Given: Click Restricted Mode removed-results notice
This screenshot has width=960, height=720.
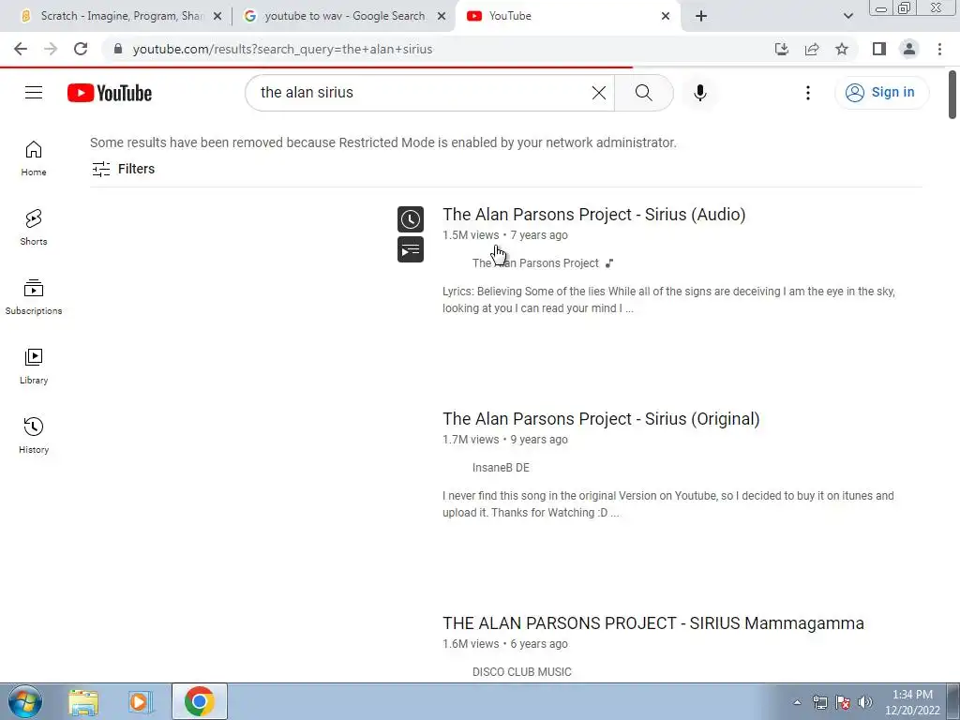Looking at the screenshot, I should 383,142.
